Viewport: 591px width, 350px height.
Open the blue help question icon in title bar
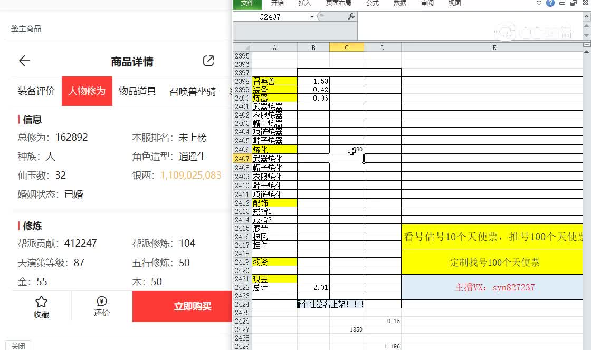coord(550,3)
